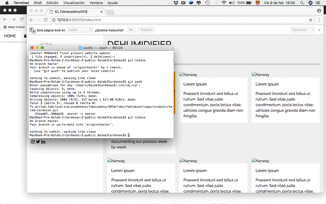
Task: Click folder proxy icon in Terminal title
Action: [x=81, y=48]
